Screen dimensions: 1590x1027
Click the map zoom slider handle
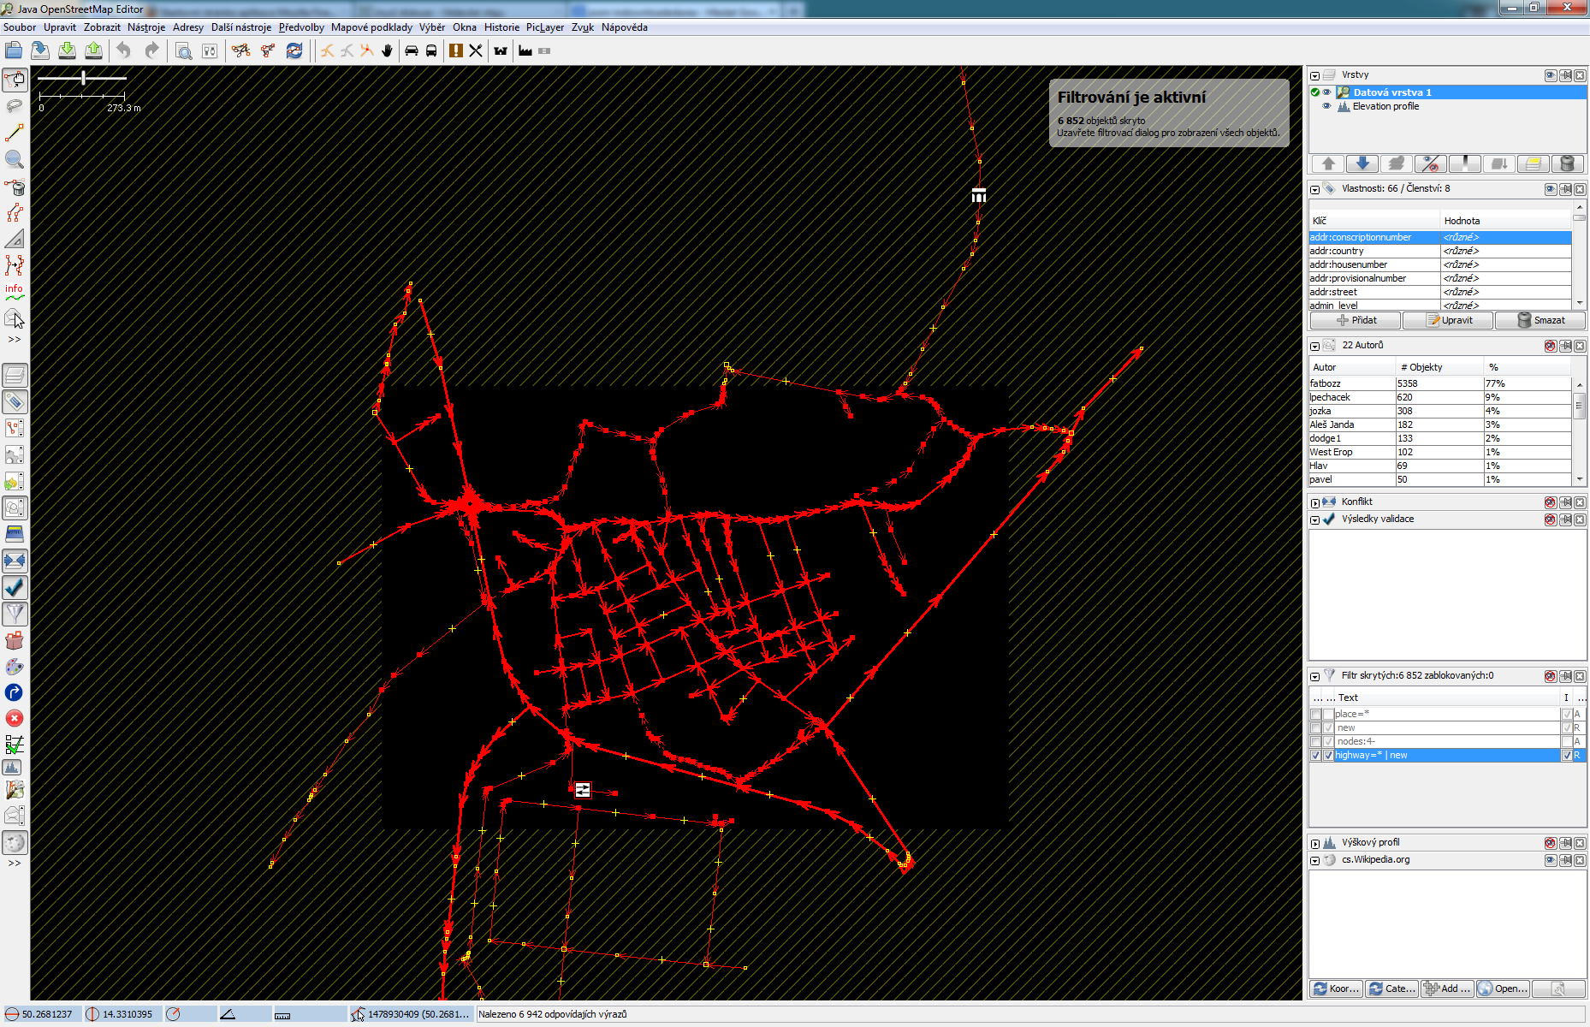(x=83, y=78)
